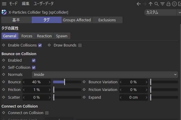Increase Friction value with right arrow
This screenshot has width=181, height=120.
(49, 90)
